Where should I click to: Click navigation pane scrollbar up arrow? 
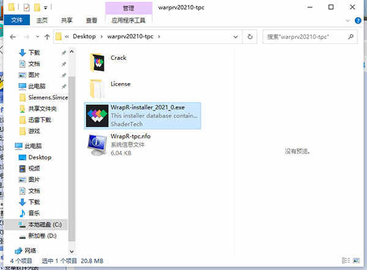tap(72, 51)
